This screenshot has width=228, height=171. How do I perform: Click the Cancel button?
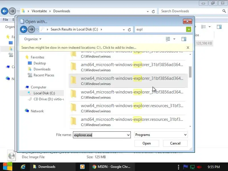[x=175, y=143]
